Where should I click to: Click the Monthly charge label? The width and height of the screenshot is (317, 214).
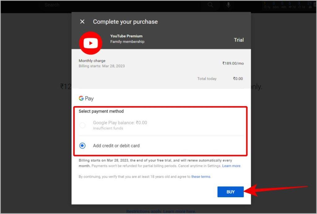(92, 61)
